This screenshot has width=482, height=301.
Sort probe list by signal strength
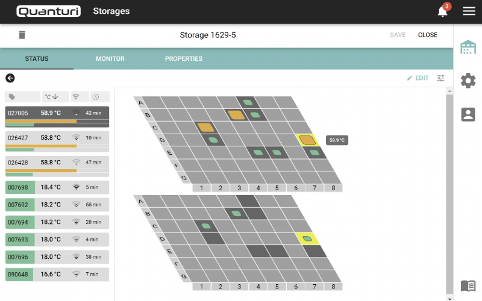(x=76, y=97)
